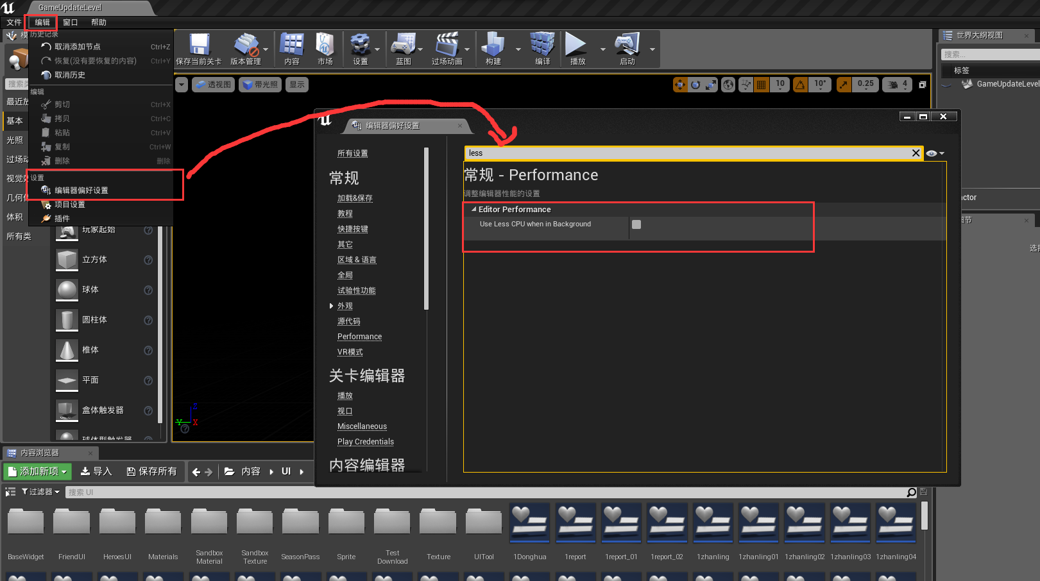Image resolution: width=1040 pixels, height=581 pixels.
Task: Select the rotate transform tool in viewport
Action: coord(695,84)
